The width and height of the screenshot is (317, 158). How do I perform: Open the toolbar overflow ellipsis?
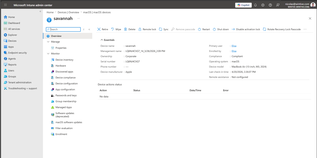click(x=305, y=30)
